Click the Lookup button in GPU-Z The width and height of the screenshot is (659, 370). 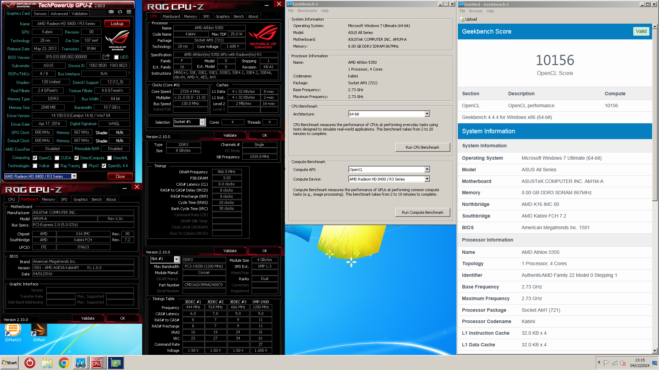pyautogui.click(x=117, y=24)
